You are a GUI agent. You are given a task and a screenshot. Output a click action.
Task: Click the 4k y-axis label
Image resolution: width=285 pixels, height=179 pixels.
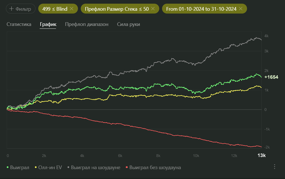[x=266, y=36]
